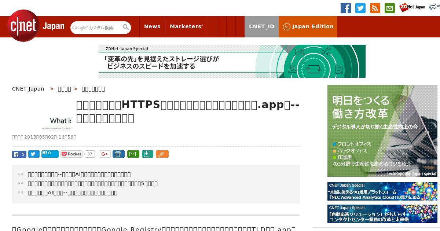Open first PR link mentioning AI
The height and width of the screenshot is (231, 440).
tap(79, 175)
